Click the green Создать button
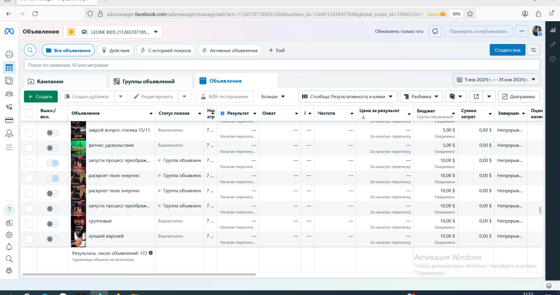The height and width of the screenshot is (295, 560). coord(41,97)
